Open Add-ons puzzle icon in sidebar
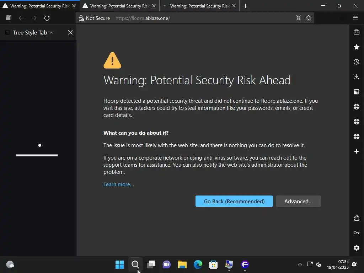 click(x=356, y=218)
